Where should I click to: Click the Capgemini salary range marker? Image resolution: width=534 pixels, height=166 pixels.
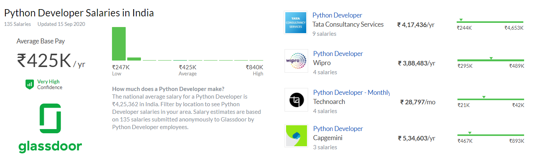tap(470, 132)
